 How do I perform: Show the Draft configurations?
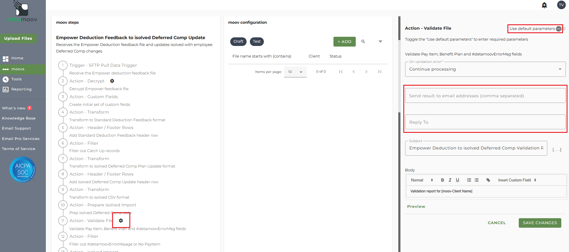[238, 42]
